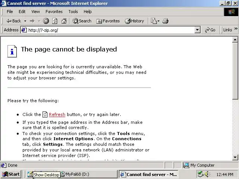Open the Tools menu
239x179 pixels.
(x=73, y=12)
